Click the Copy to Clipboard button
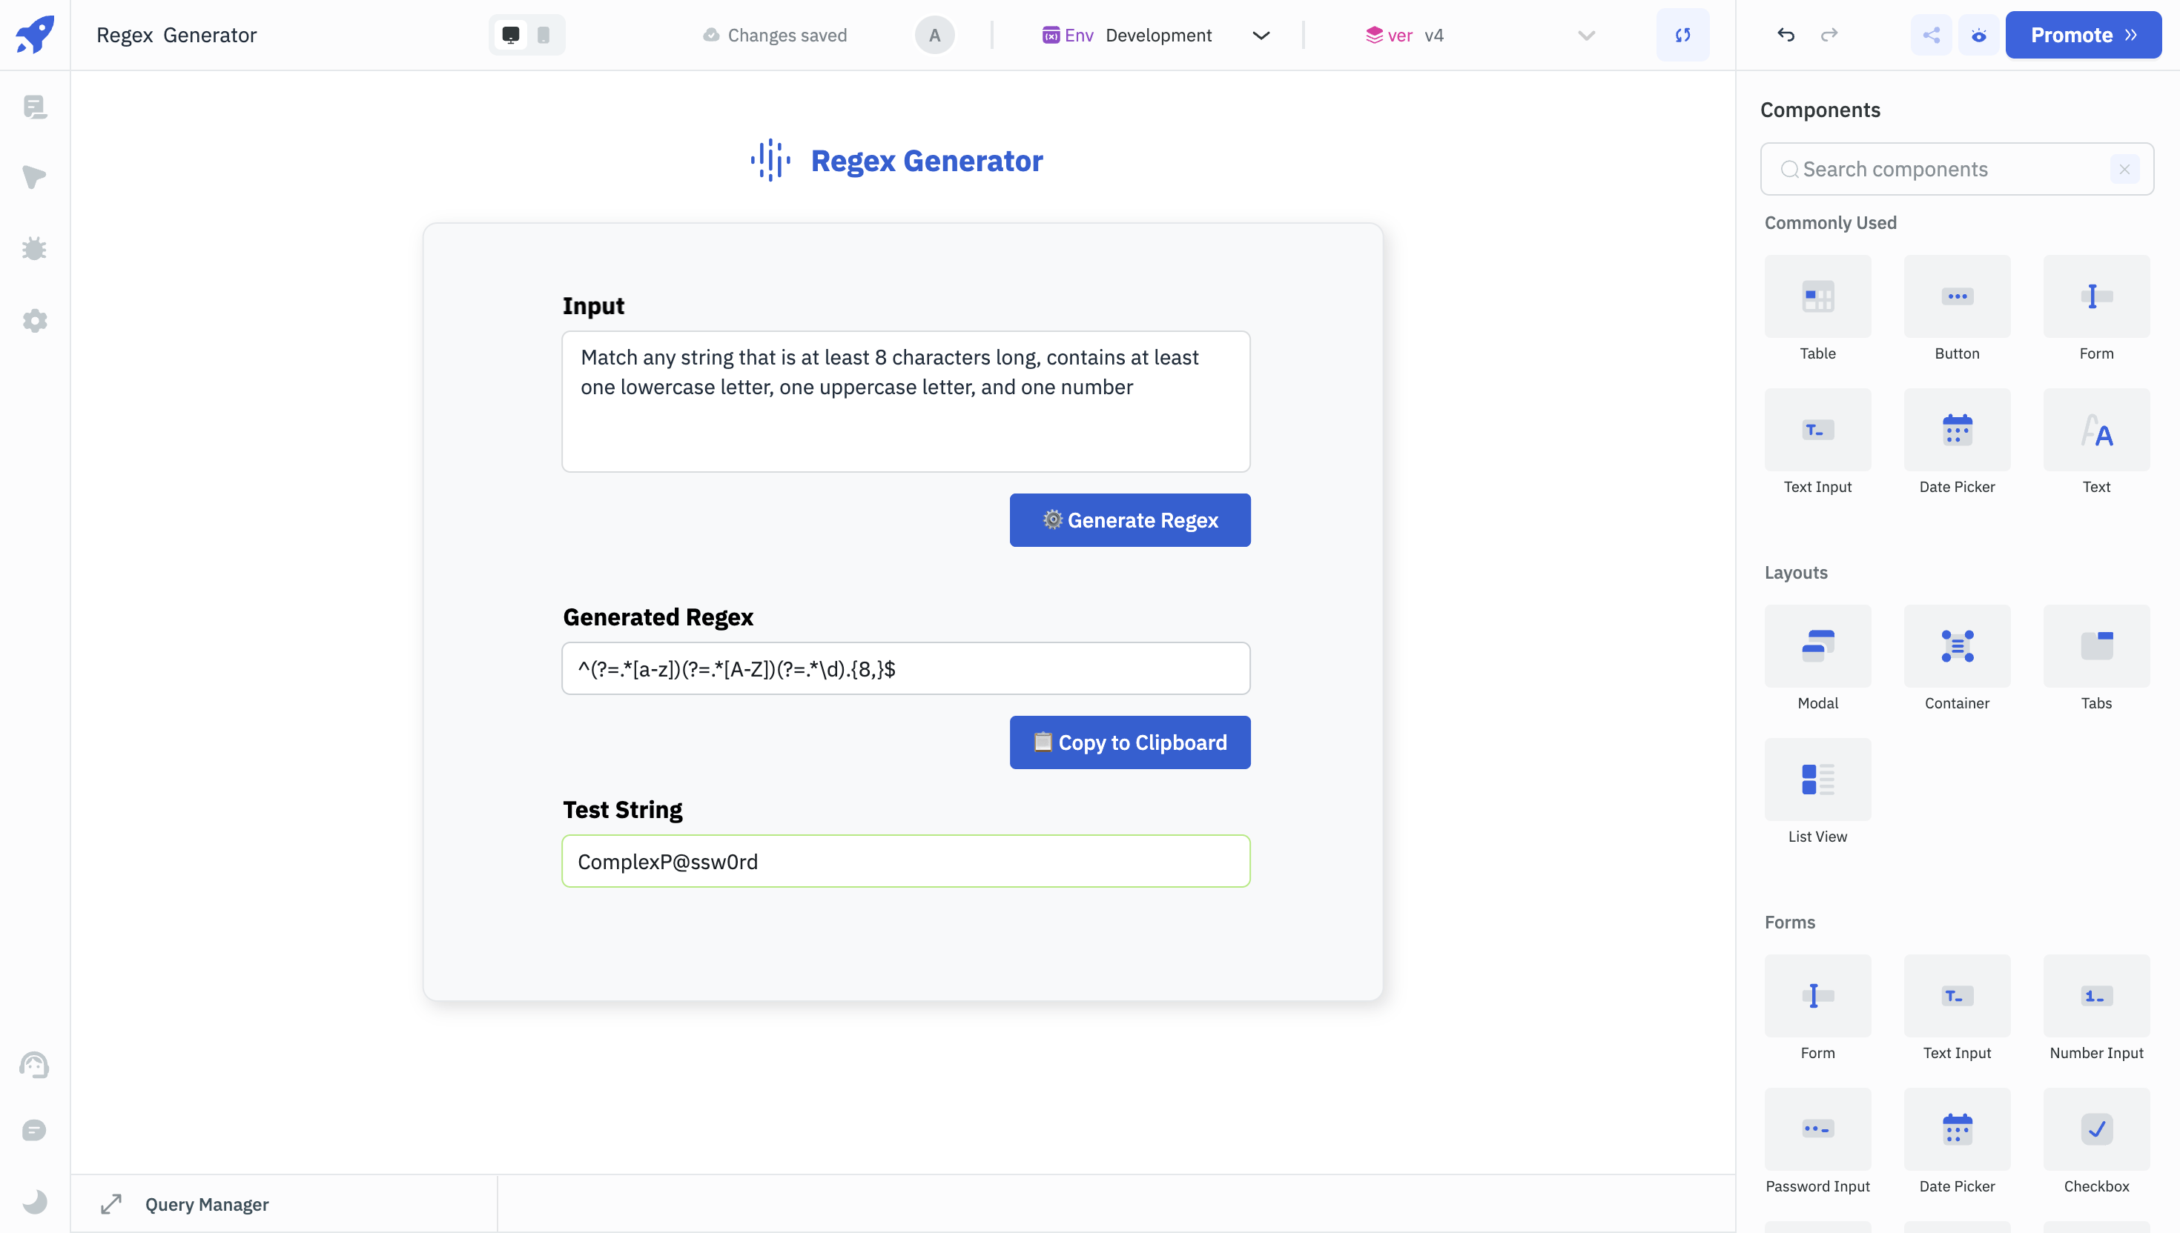This screenshot has width=2180, height=1233. tap(1130, 742)
